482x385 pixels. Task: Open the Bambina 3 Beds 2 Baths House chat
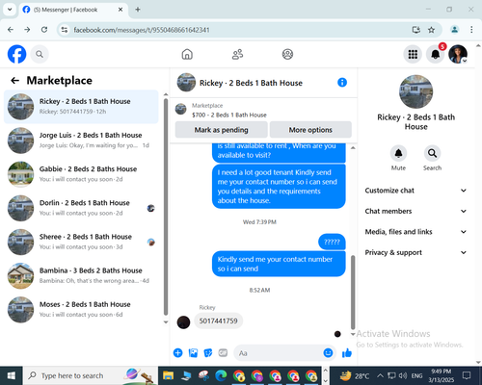(x=81, y=276)
